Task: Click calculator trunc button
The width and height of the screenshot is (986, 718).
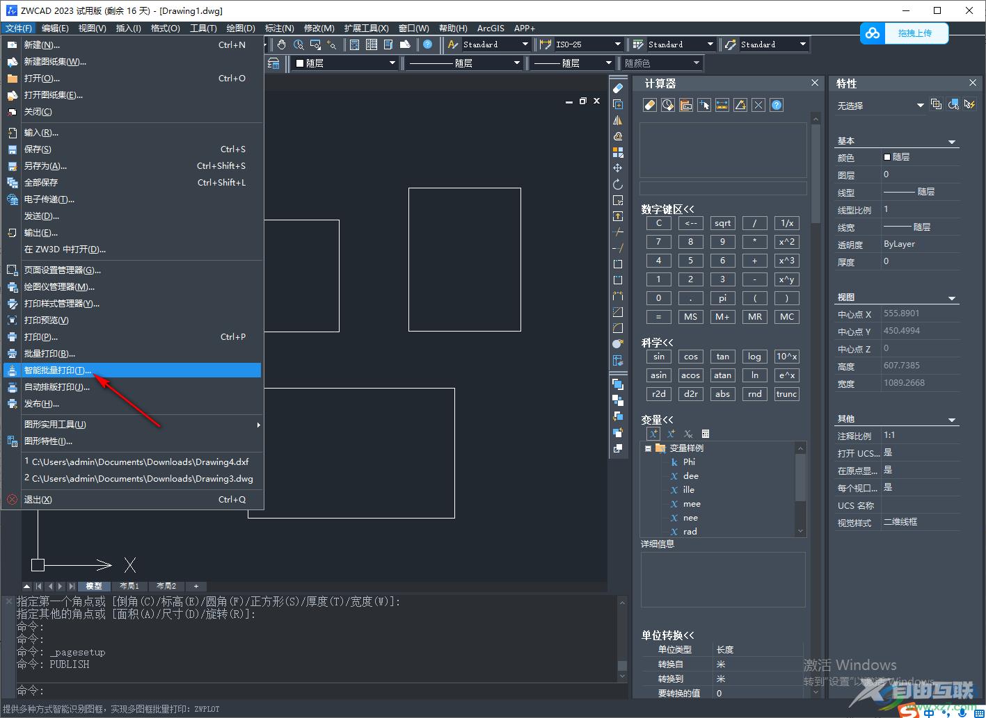Action: [x=786, y=394]
